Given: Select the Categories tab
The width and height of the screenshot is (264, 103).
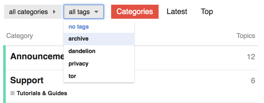Looking at the screenshot, I should coord(135,12).
